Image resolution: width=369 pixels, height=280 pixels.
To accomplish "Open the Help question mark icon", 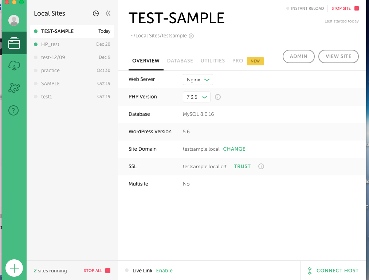I will click(x=13, y=110).
